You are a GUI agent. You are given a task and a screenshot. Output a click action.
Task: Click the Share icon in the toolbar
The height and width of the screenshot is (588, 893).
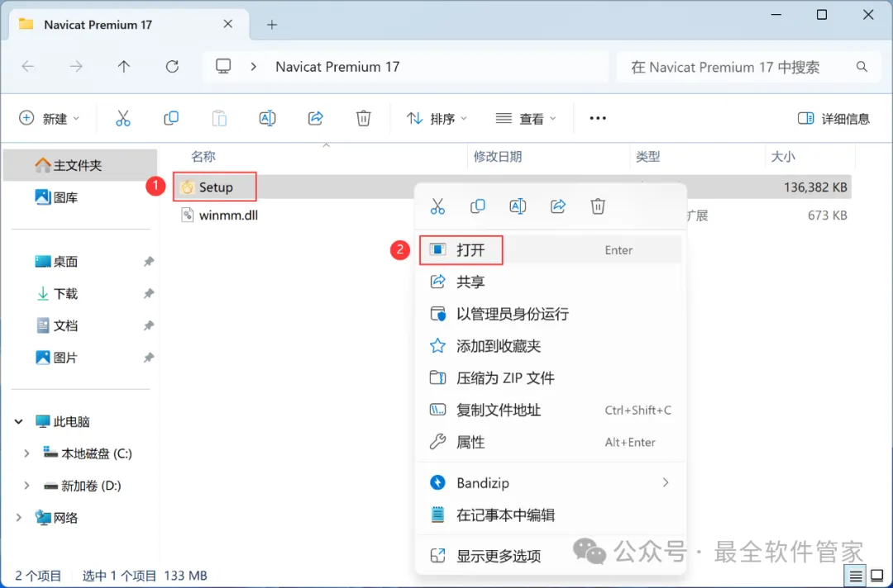316,118
